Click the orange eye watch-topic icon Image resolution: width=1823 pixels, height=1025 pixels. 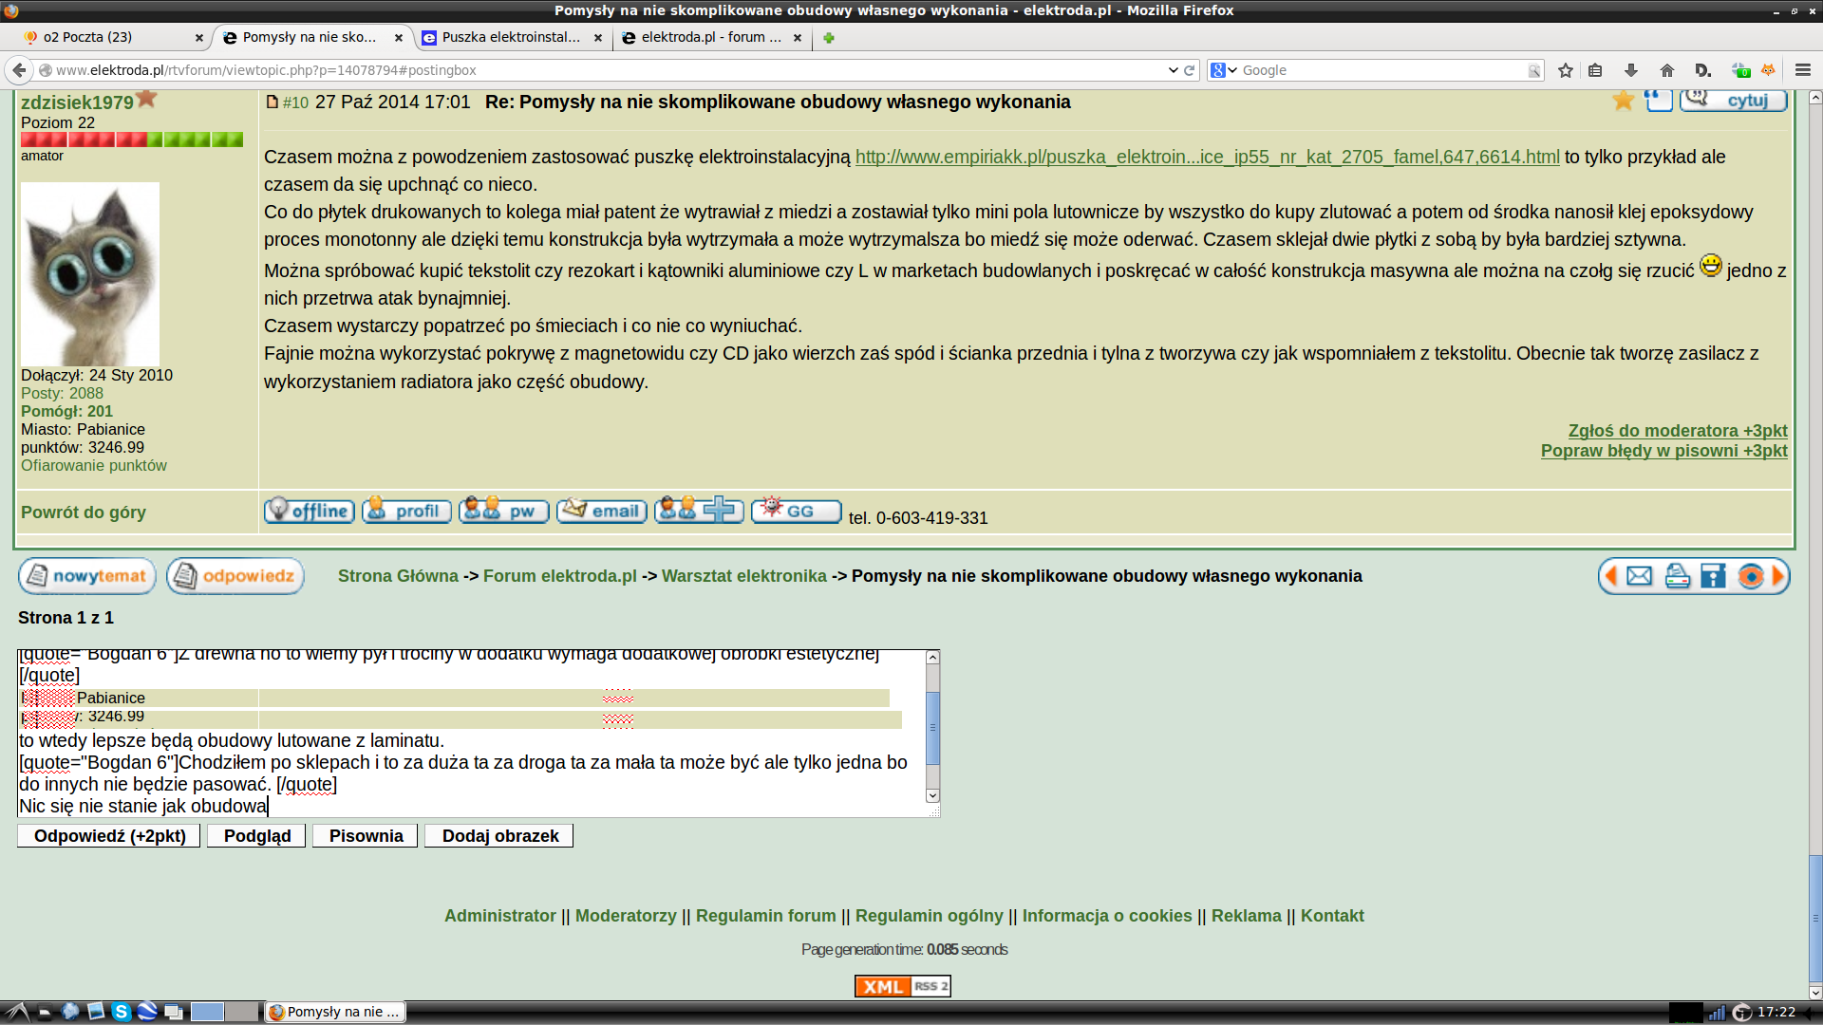(1751, 576)
